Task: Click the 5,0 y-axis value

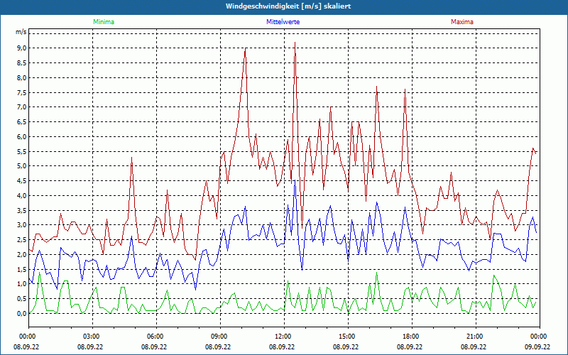Action: click(22, 166)
